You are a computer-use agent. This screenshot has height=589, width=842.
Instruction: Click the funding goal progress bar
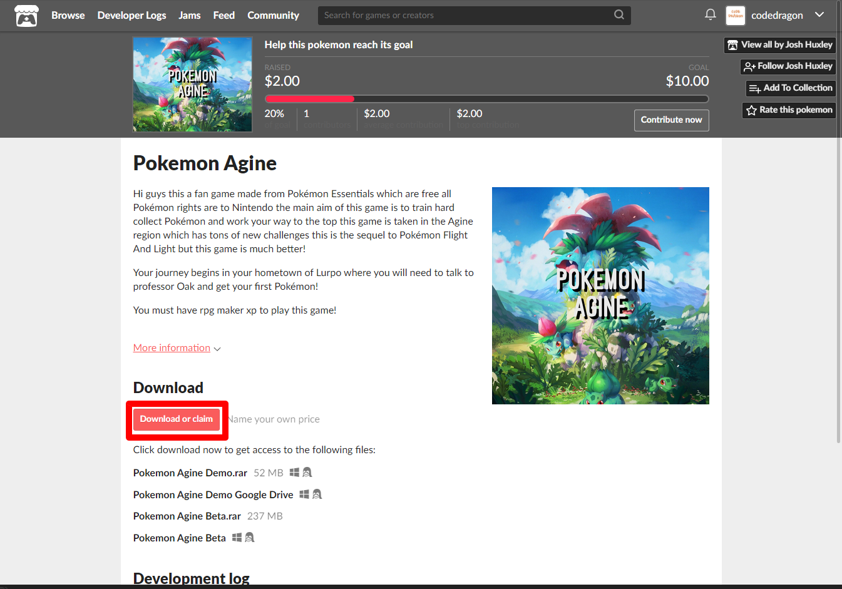486,99
